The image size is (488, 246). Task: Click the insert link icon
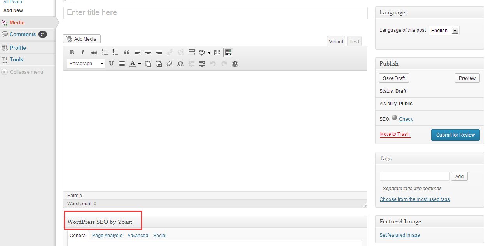coord(170,52)
